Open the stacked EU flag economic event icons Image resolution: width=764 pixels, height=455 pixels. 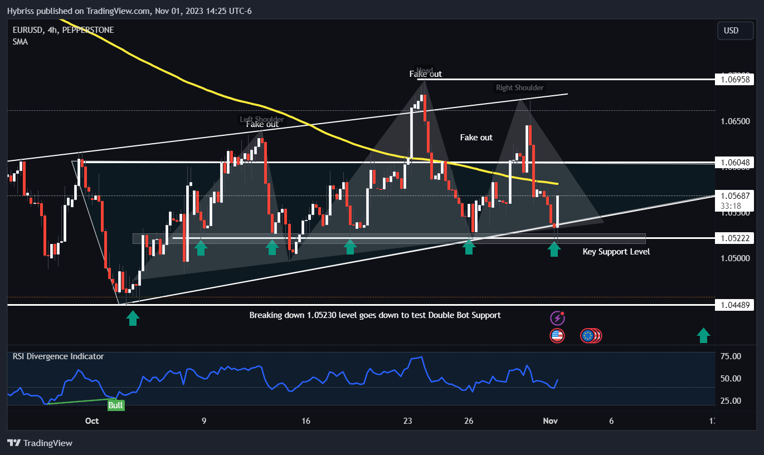tap(591, 335)
